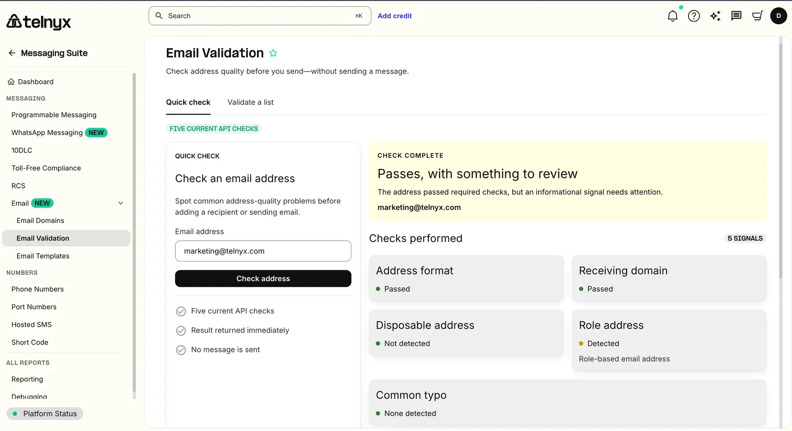Open Short Code in sidebar
Screen dimensions: 792x431
click(x=30, y=343)
